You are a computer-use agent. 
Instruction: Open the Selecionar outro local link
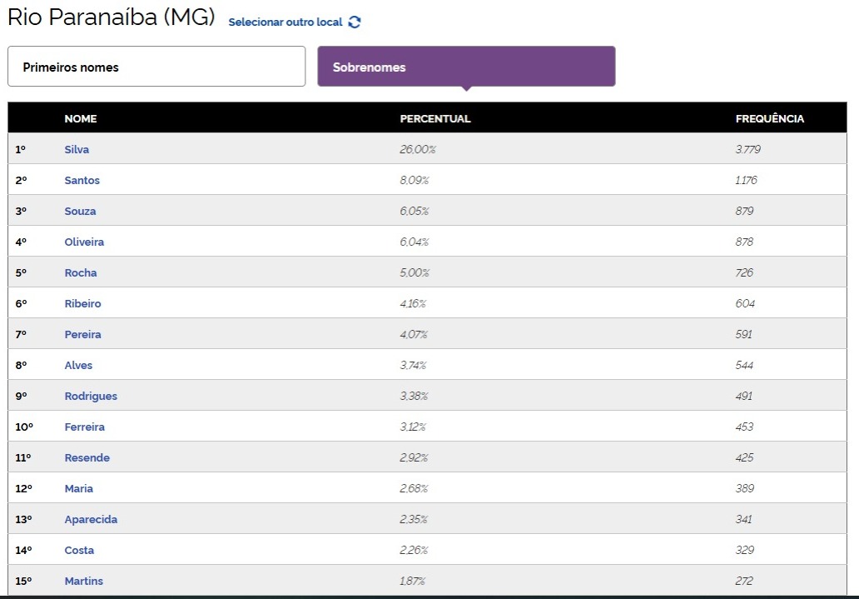(x=286, y=22)
